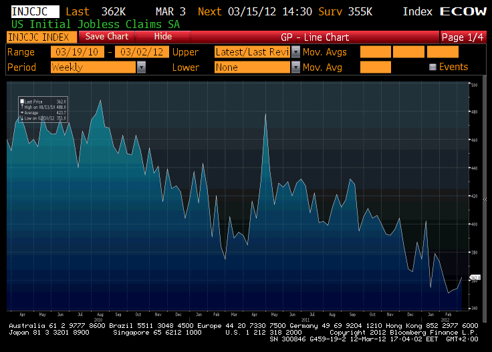Open the Upper dropdown showing Latest/Last Revi
Screen dimensions: 492x352
click(x=252, y=51)
